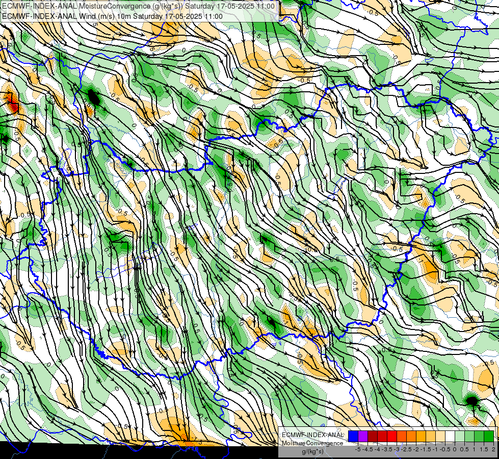Screen dimensions: 499x459
Task: Click the MoistureConvergence title line at top
Action: point(138,6)
